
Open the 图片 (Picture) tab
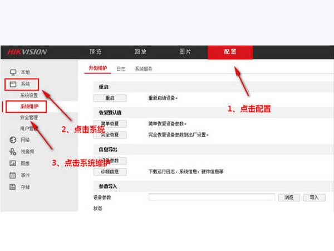(x=185, y=52)
